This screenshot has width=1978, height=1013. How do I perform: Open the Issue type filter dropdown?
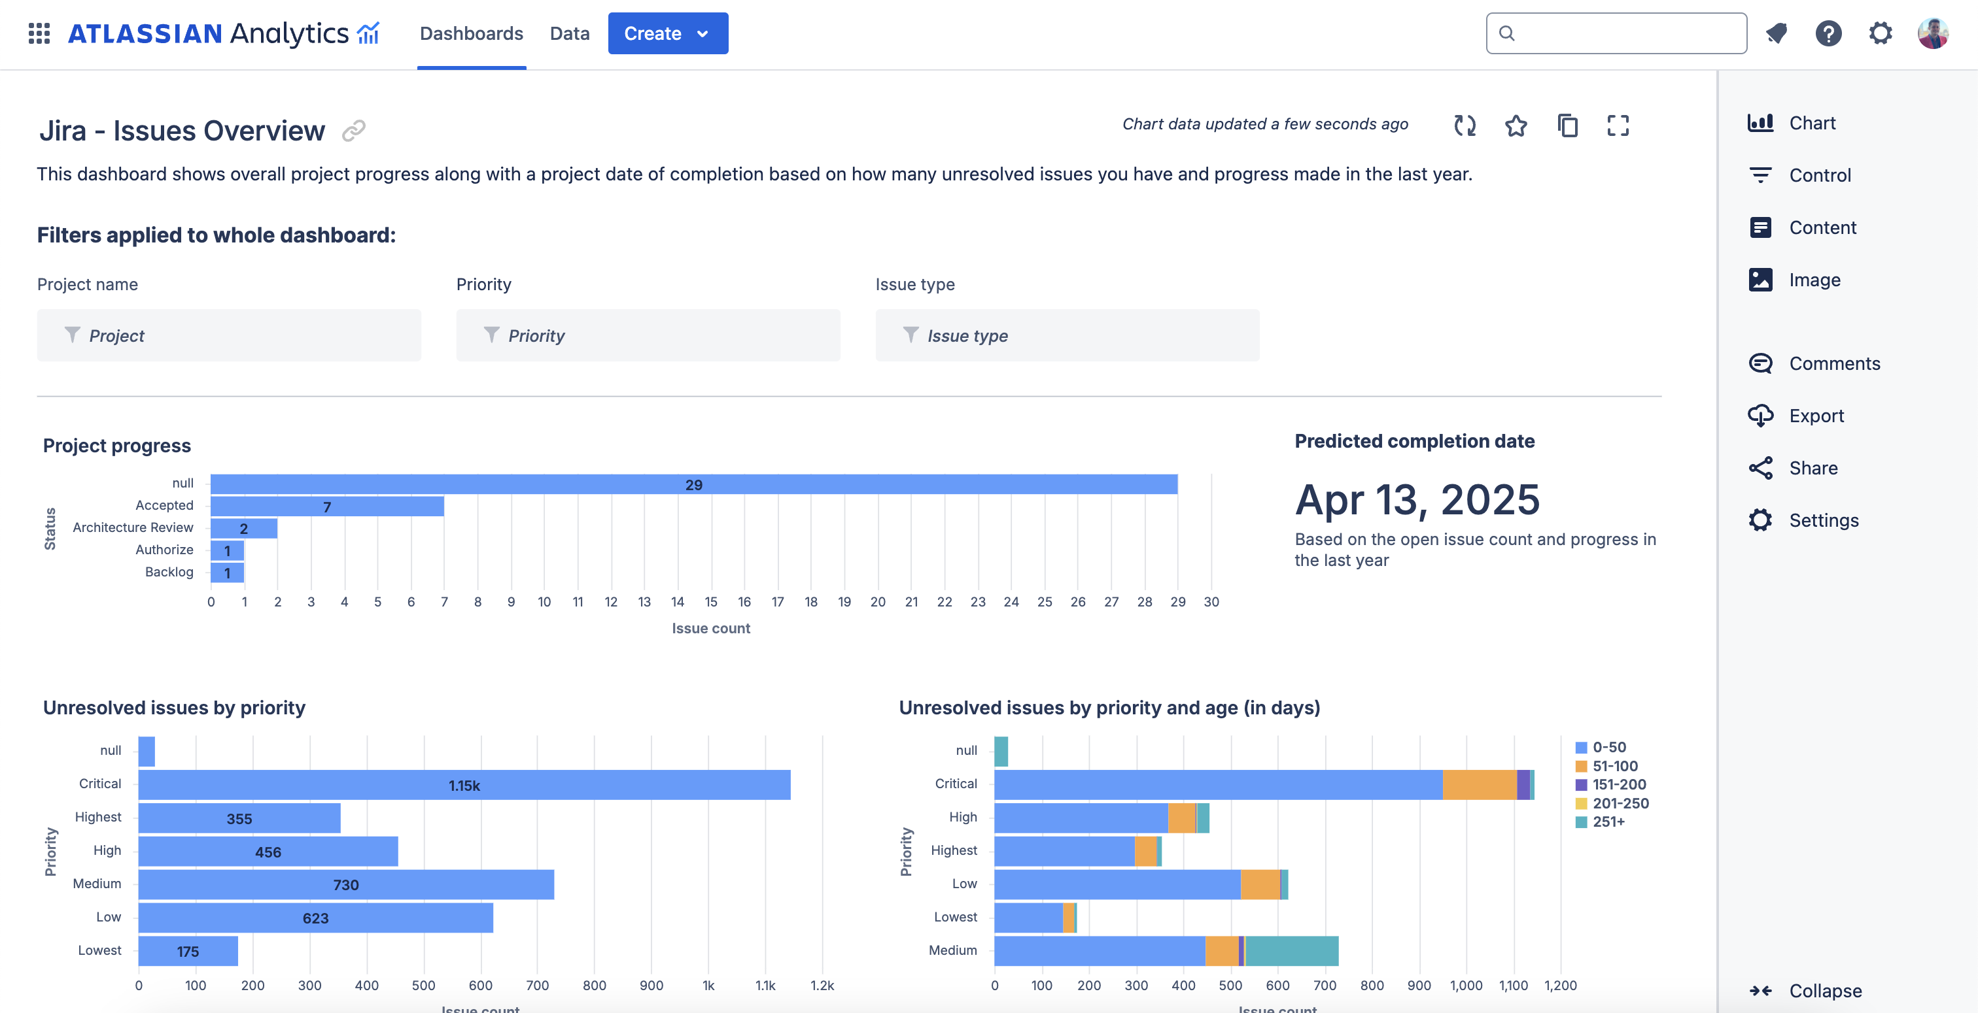pyautogui.click(x=1067, y=335)
